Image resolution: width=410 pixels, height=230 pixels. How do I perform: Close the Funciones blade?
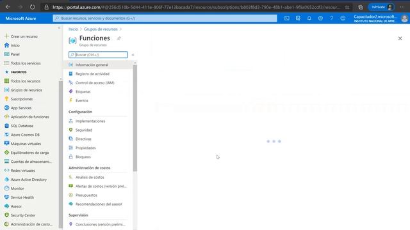click(400, 38)
